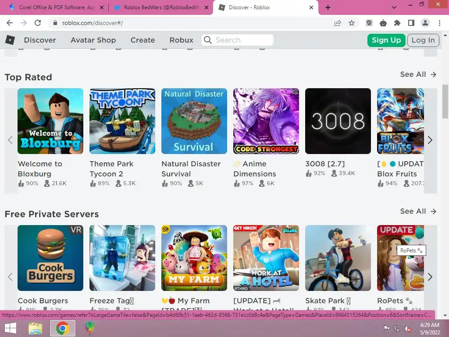Close the Corel Office tab
449x337 pixels.
tap(102, 7)
